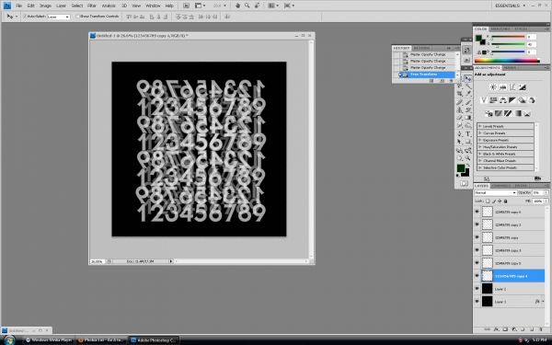Viewport: 552px width, 345px height.
Task: Select the Eraser tool
Action: pyautogui.click(x=459, y=118)
